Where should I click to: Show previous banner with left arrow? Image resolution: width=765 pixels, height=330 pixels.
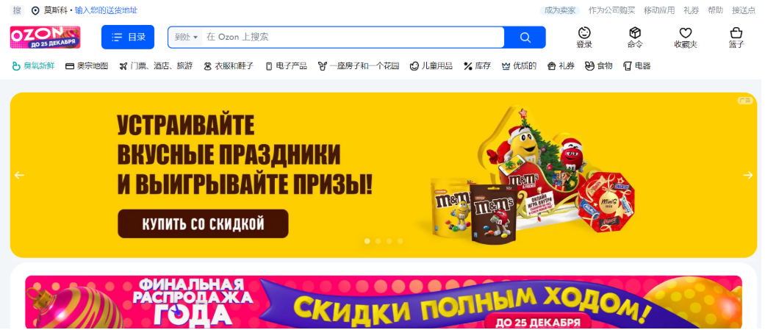click(x=20, y=175)
